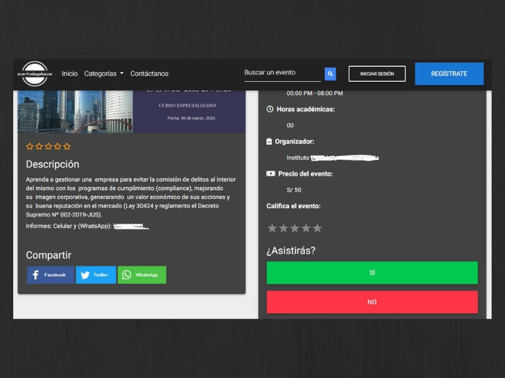This screenshot has width=505, height=378.
Task: Click the fifth orange outline star
Action: pos(67,146)
